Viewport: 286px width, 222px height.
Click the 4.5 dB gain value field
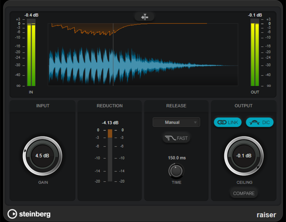pyautogui.click(x=42, y=156)
